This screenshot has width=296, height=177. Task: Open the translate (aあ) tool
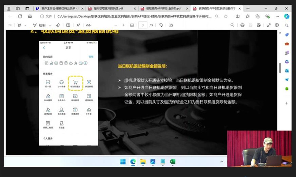pyautogui.click(x=88, y=25)
